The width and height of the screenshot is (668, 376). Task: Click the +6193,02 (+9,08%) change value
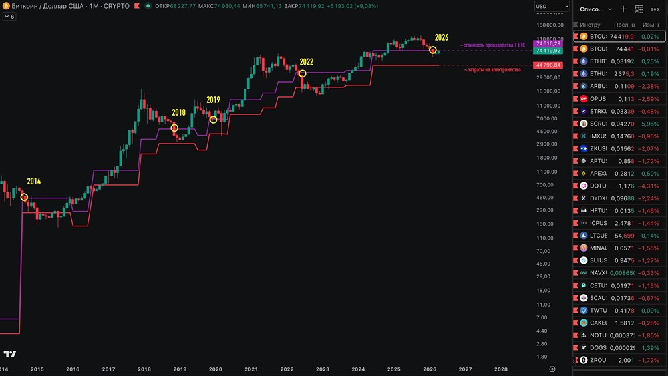[352, 6]
